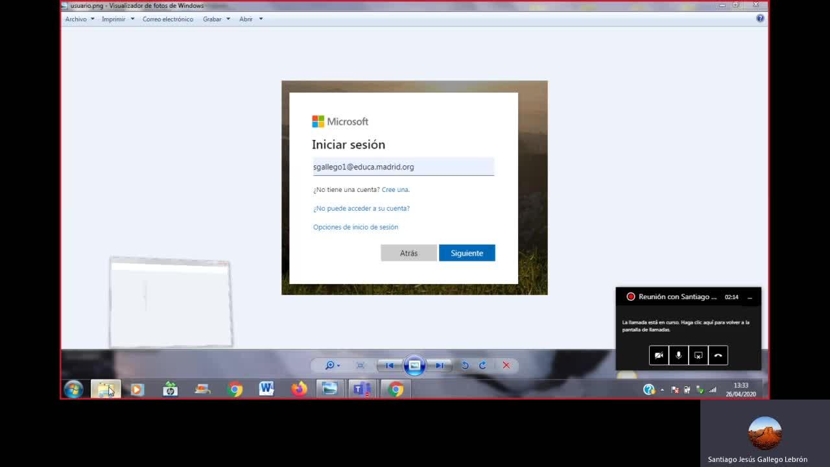Click the red recording indicator

630,296
